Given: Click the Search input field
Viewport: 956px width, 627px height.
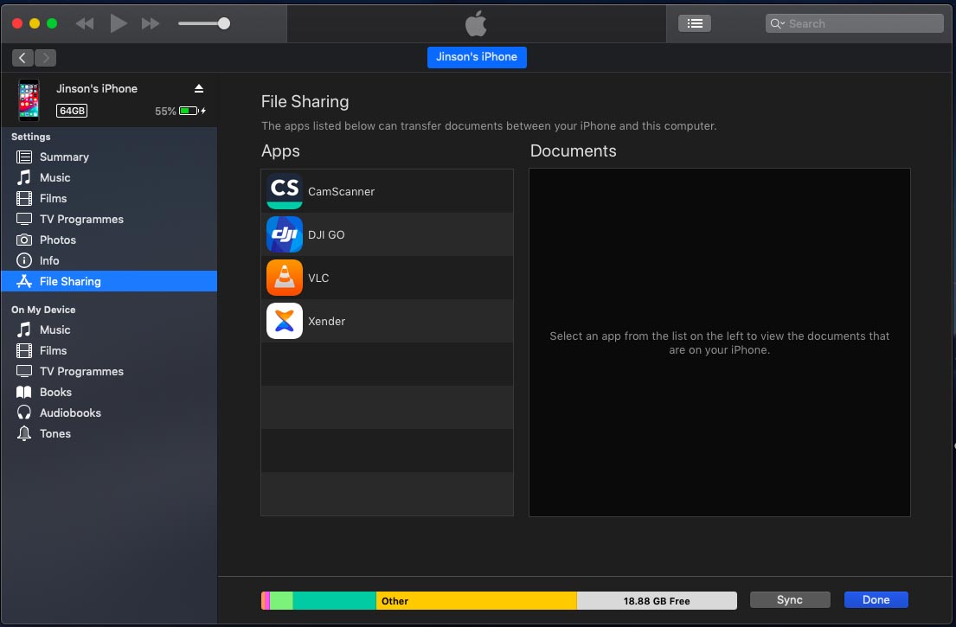Looking at the screenshot, I should (x=854, y=23).
